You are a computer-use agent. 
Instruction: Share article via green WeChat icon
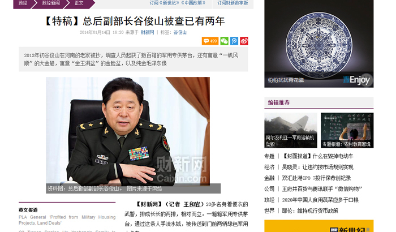coord(224,41)
